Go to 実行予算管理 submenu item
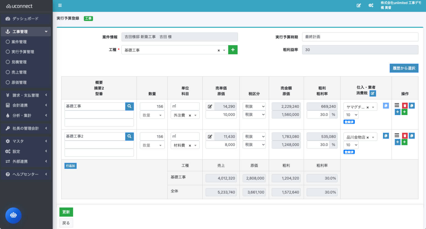This screenshot has height=229, width=426. (x=23, y=52)
